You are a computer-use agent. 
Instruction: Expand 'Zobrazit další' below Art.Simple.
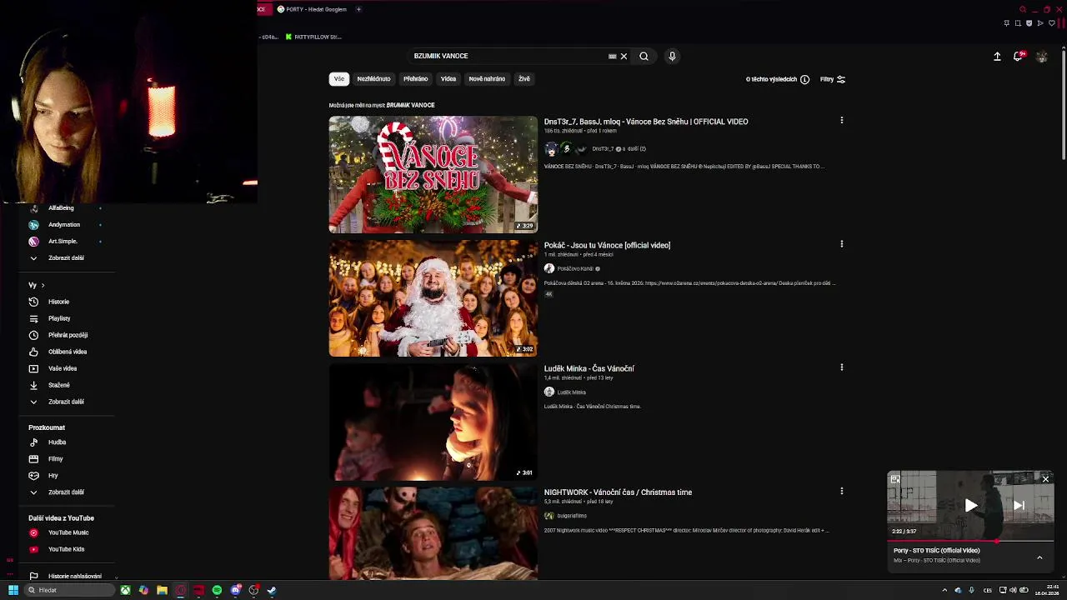click(65, 257)
